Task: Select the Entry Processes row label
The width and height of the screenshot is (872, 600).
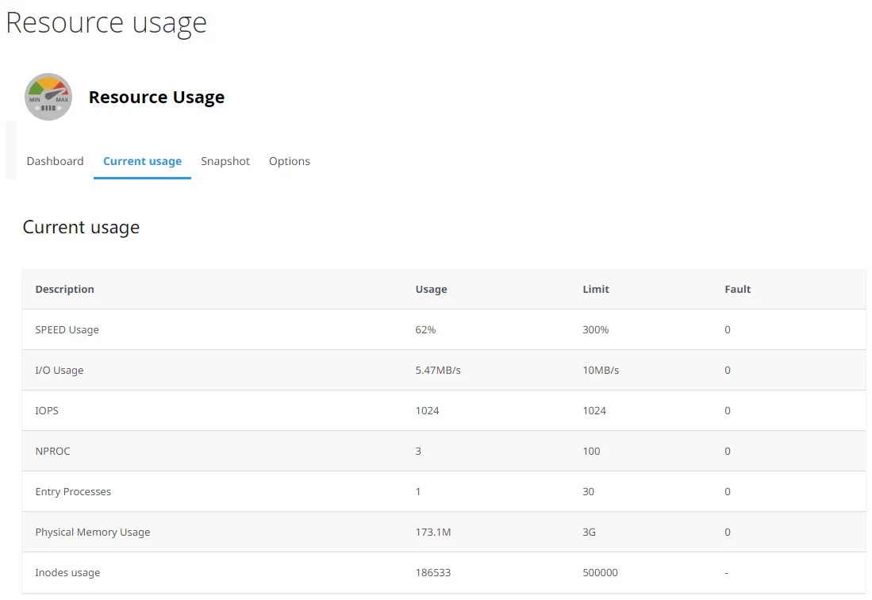Action: (x=73, y=492)
